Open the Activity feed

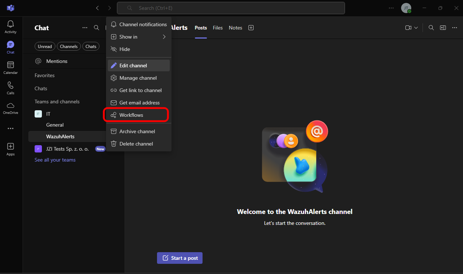click(11, 27)
